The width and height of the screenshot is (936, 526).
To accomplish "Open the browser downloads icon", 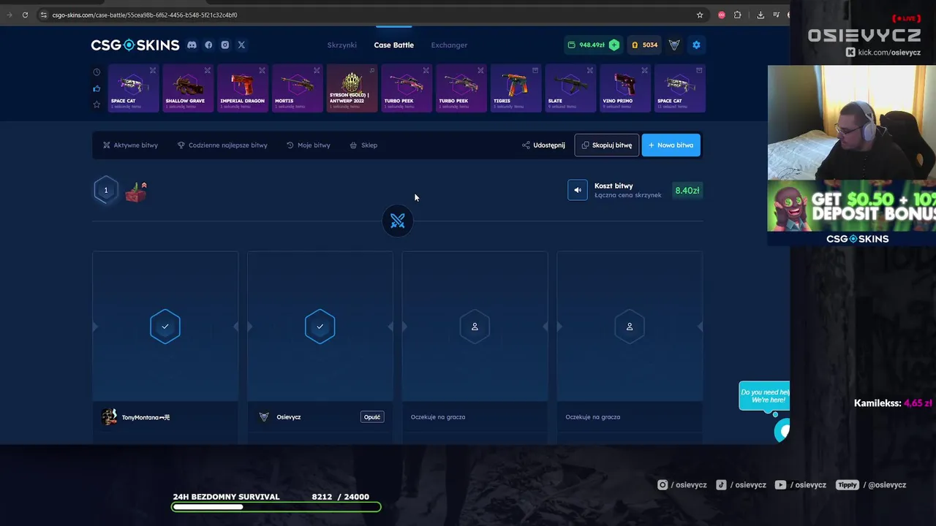I will 760,15.
